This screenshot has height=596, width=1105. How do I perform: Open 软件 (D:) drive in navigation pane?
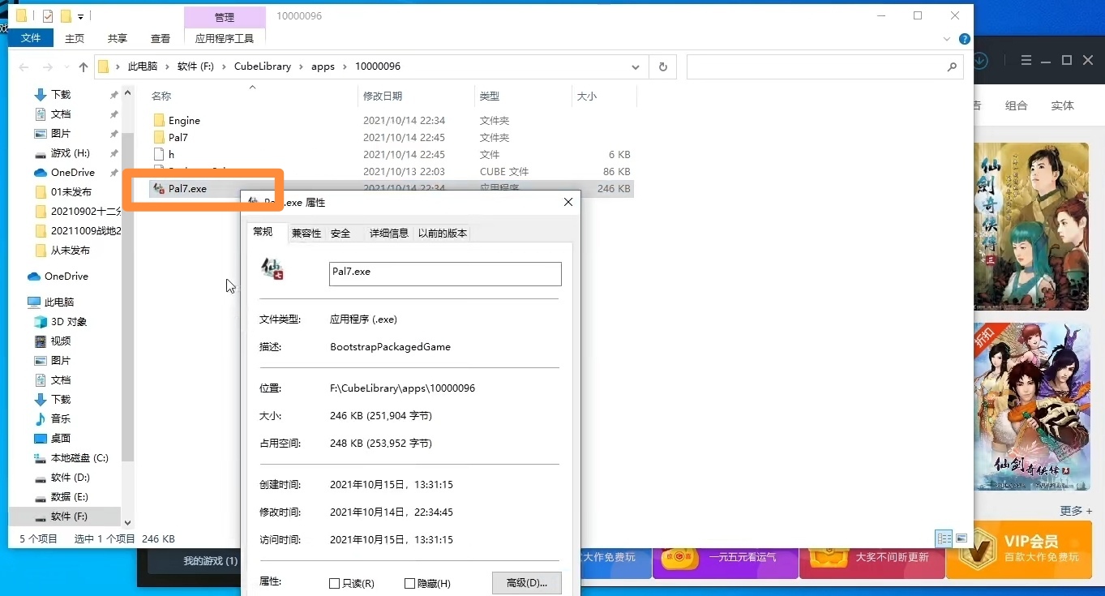[70, 477]
